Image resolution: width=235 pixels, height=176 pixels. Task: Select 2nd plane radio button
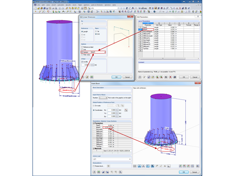96,34
